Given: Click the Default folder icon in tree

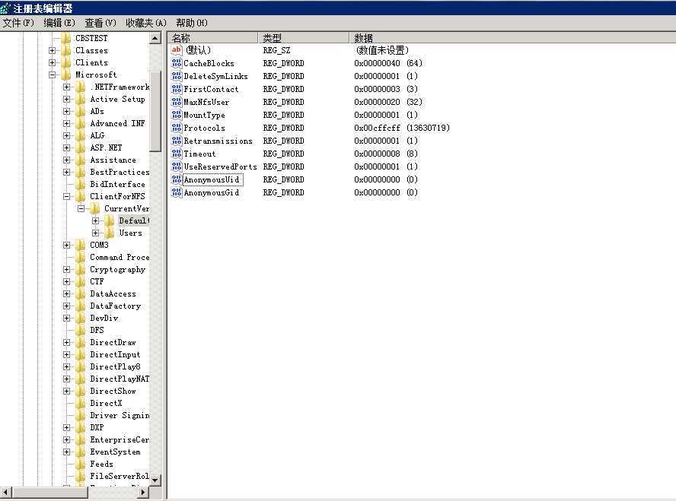Looking at the screenshot, I should point(110,220).
